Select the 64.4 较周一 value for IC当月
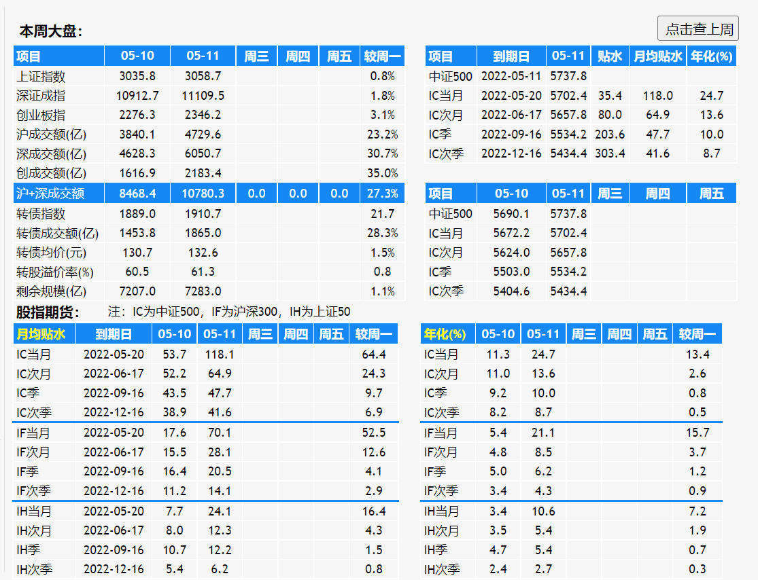 click(374, 355)
